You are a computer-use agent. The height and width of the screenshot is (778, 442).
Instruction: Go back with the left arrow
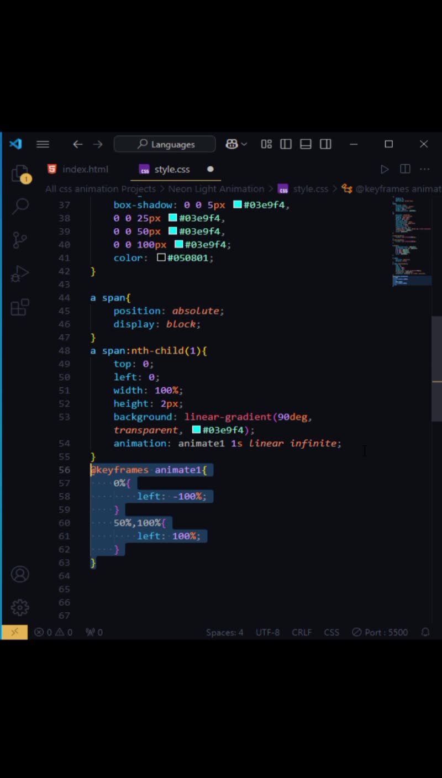77,144
